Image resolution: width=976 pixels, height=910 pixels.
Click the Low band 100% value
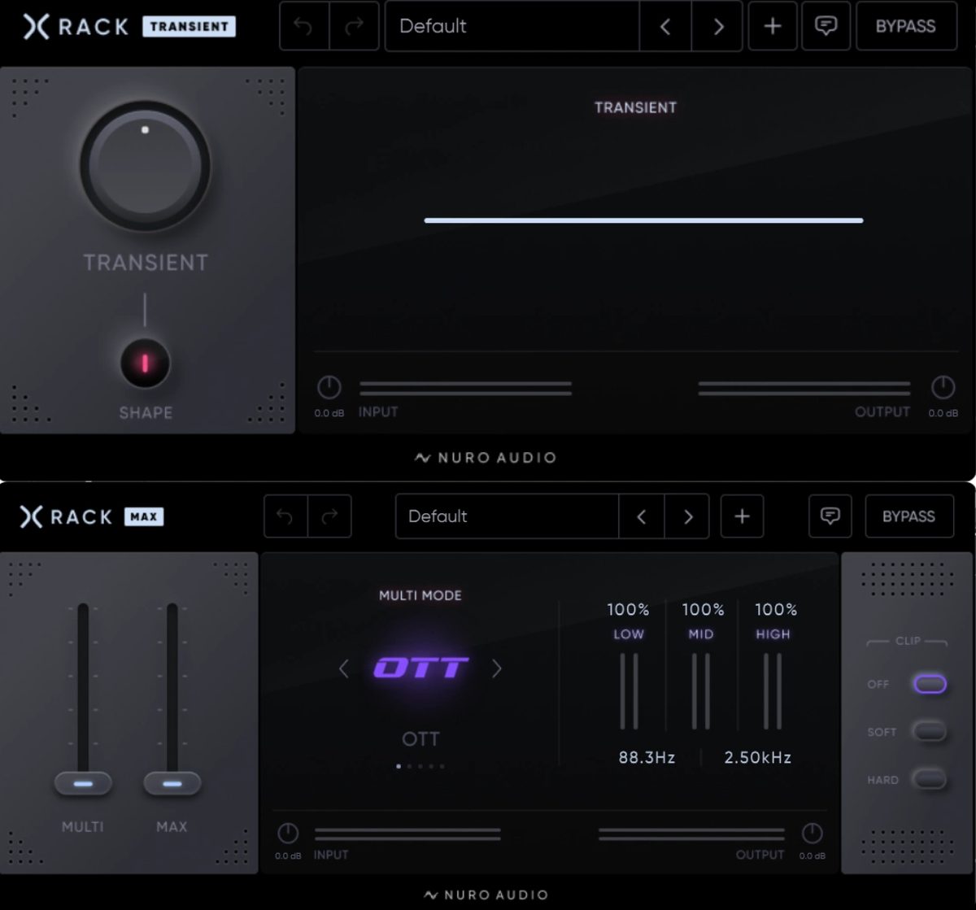coord(628,609)
